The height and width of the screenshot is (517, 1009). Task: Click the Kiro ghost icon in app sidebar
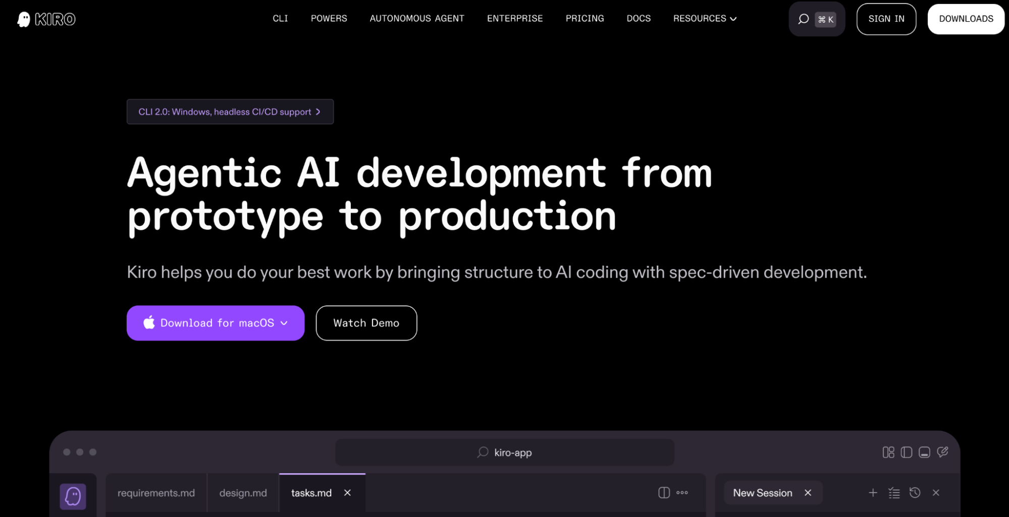(x=73, y=496)
